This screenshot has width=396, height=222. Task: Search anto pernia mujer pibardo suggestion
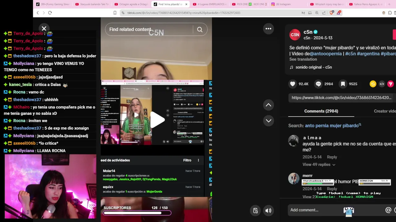(333, 125)
